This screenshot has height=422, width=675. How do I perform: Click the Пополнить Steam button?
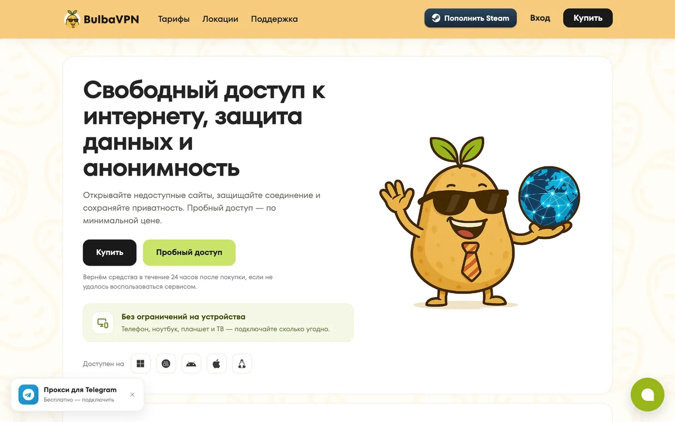(x=470, y=18)
